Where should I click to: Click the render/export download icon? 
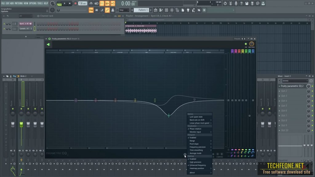pos(263,3)
